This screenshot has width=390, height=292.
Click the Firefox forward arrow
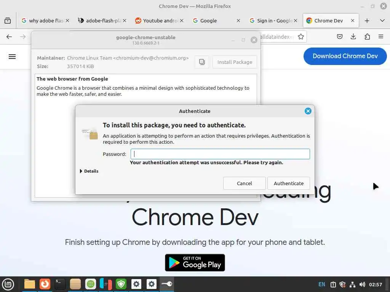[23, 37]
